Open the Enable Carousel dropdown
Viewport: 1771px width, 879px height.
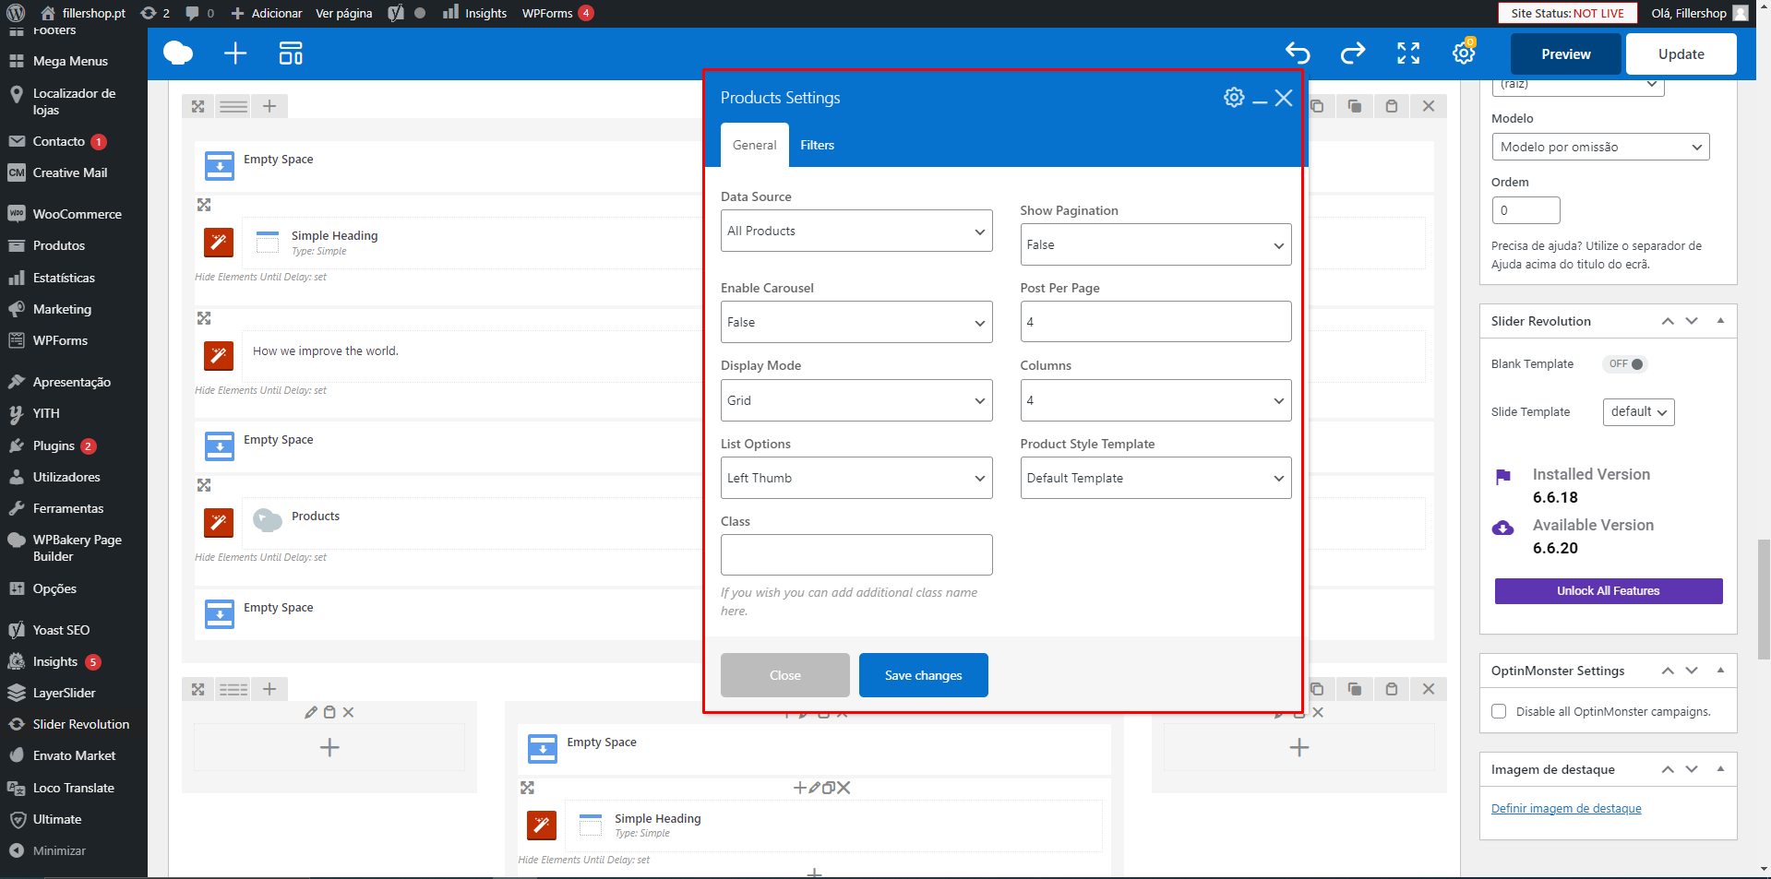(856, 322)
